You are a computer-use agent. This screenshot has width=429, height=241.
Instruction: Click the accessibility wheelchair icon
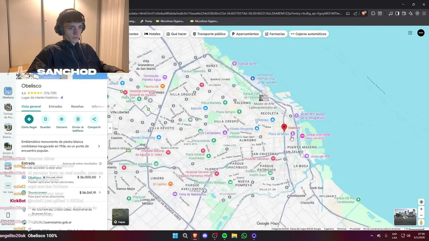[x=62, y=98]
